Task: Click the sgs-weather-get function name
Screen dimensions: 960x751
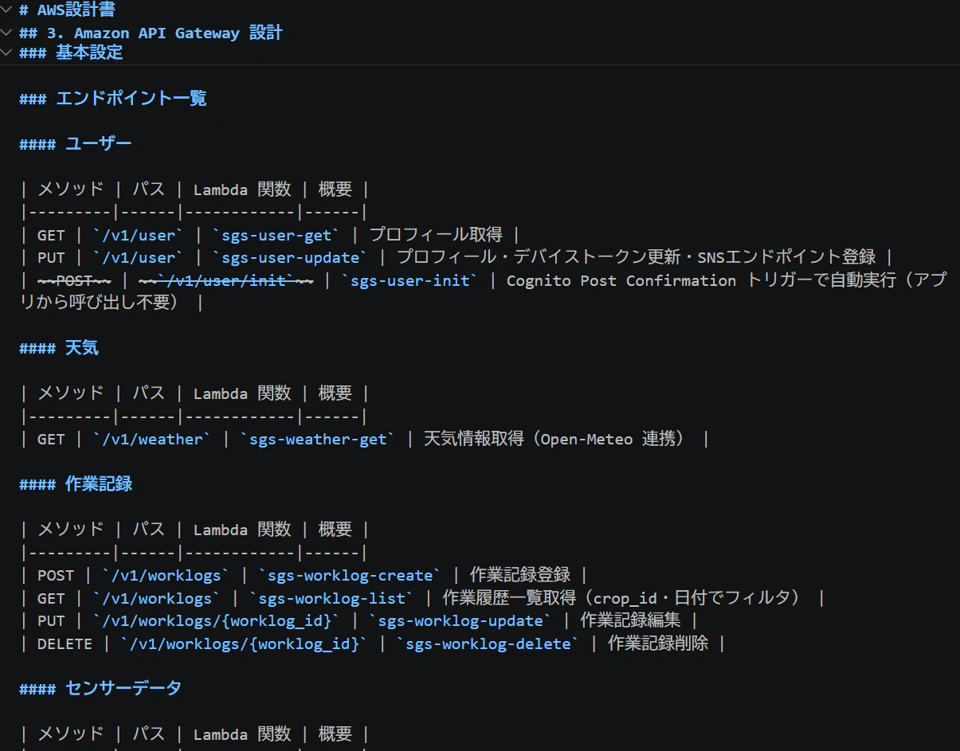Action: pos(316,439)
